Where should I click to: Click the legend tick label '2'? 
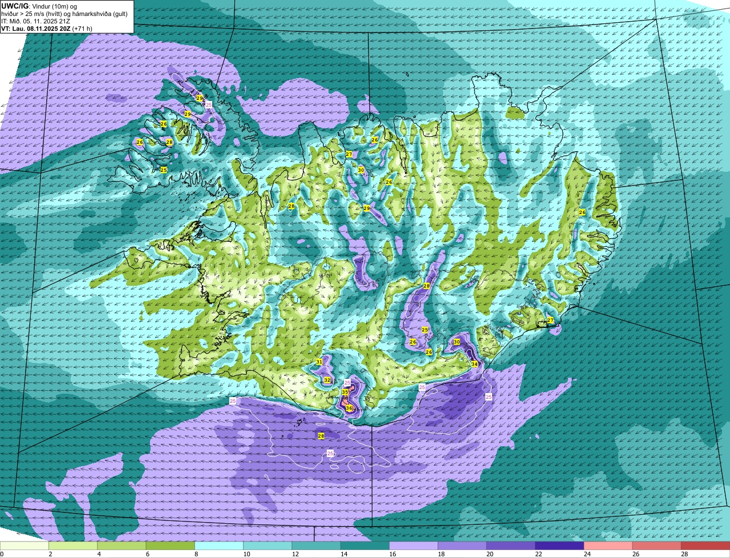[50, 554]
